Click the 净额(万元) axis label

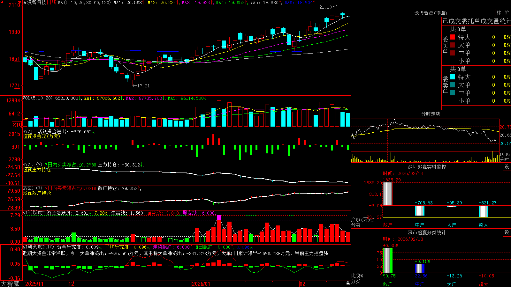click(362, 220)
